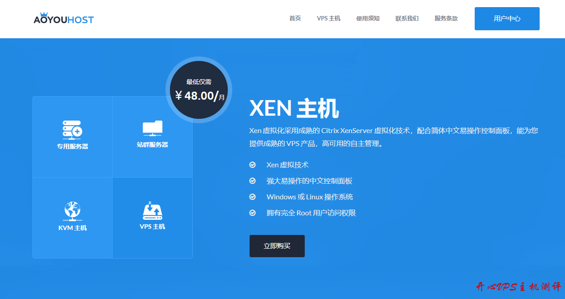Click the dedicated server (专用服务器) icon

(72, 129)
